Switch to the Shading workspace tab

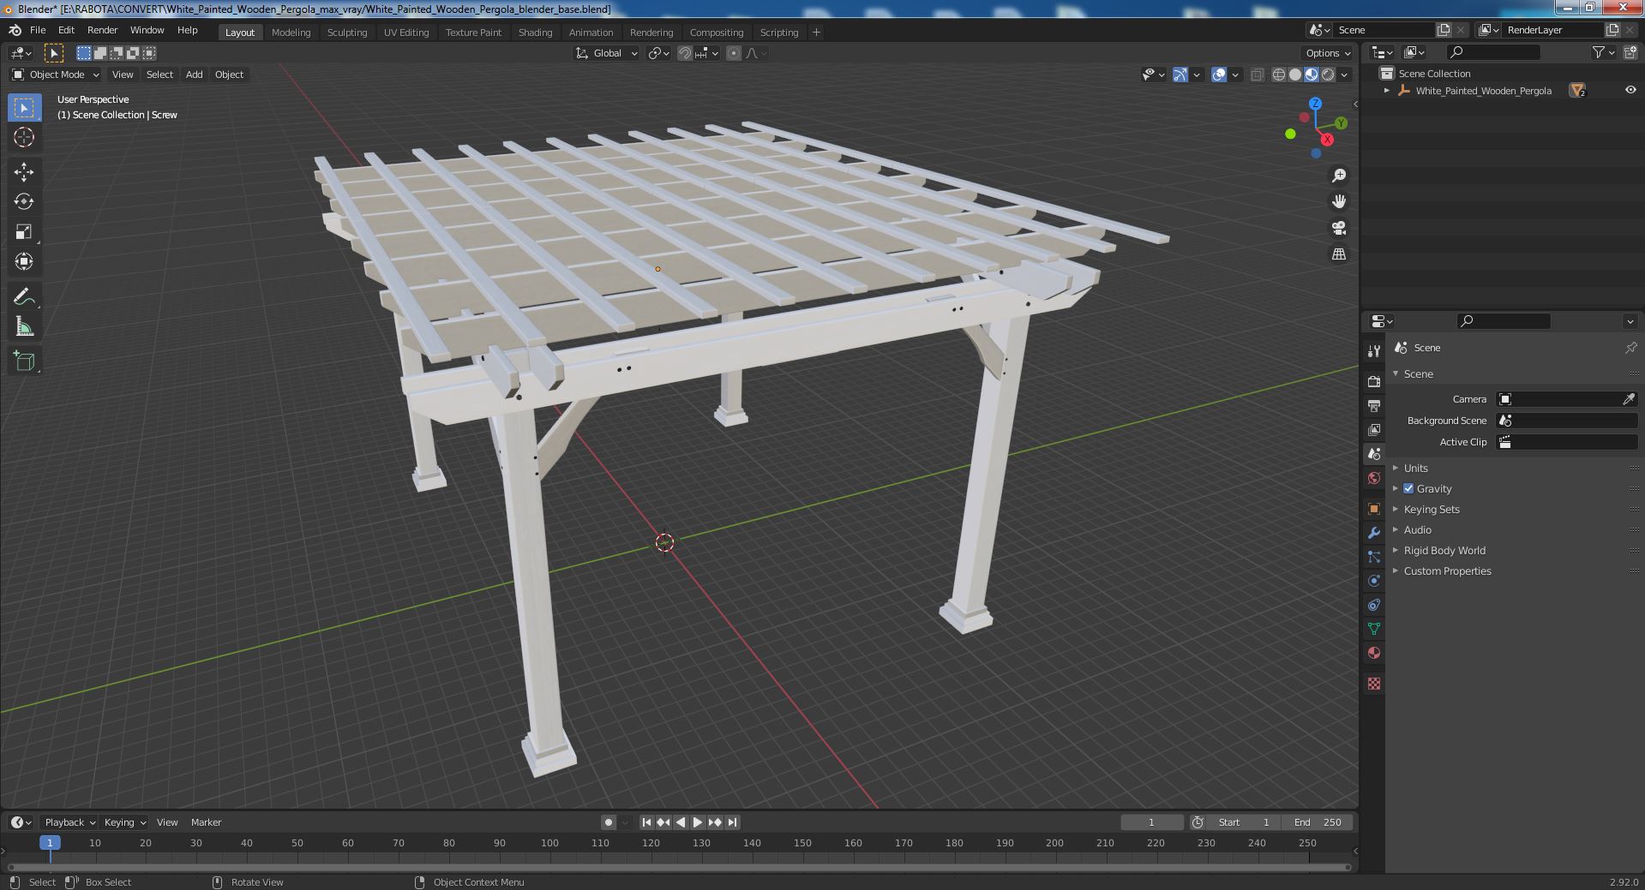point(535,32)
